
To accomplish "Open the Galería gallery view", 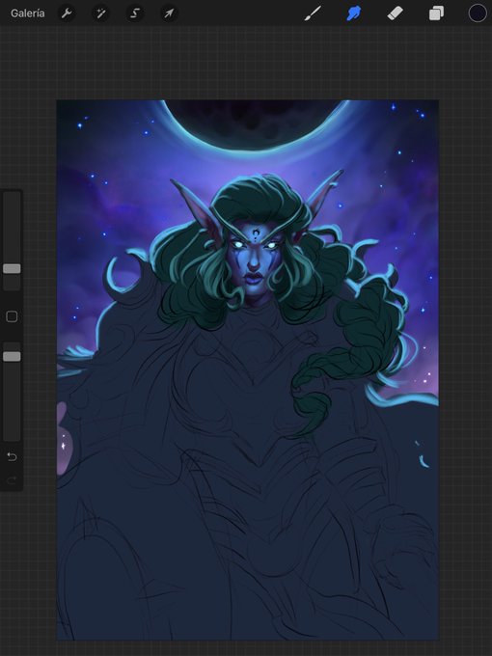I will tap(28, 14).
